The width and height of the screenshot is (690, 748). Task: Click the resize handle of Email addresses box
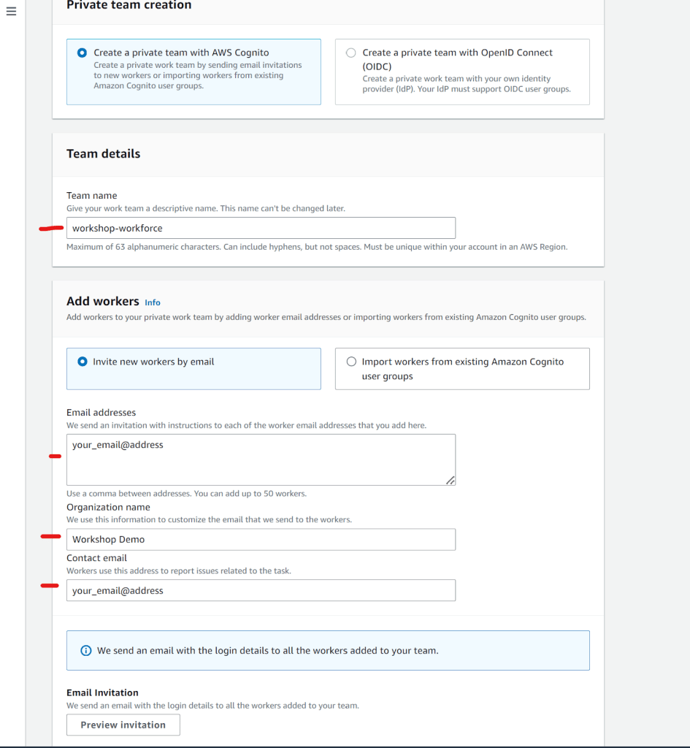450,480
